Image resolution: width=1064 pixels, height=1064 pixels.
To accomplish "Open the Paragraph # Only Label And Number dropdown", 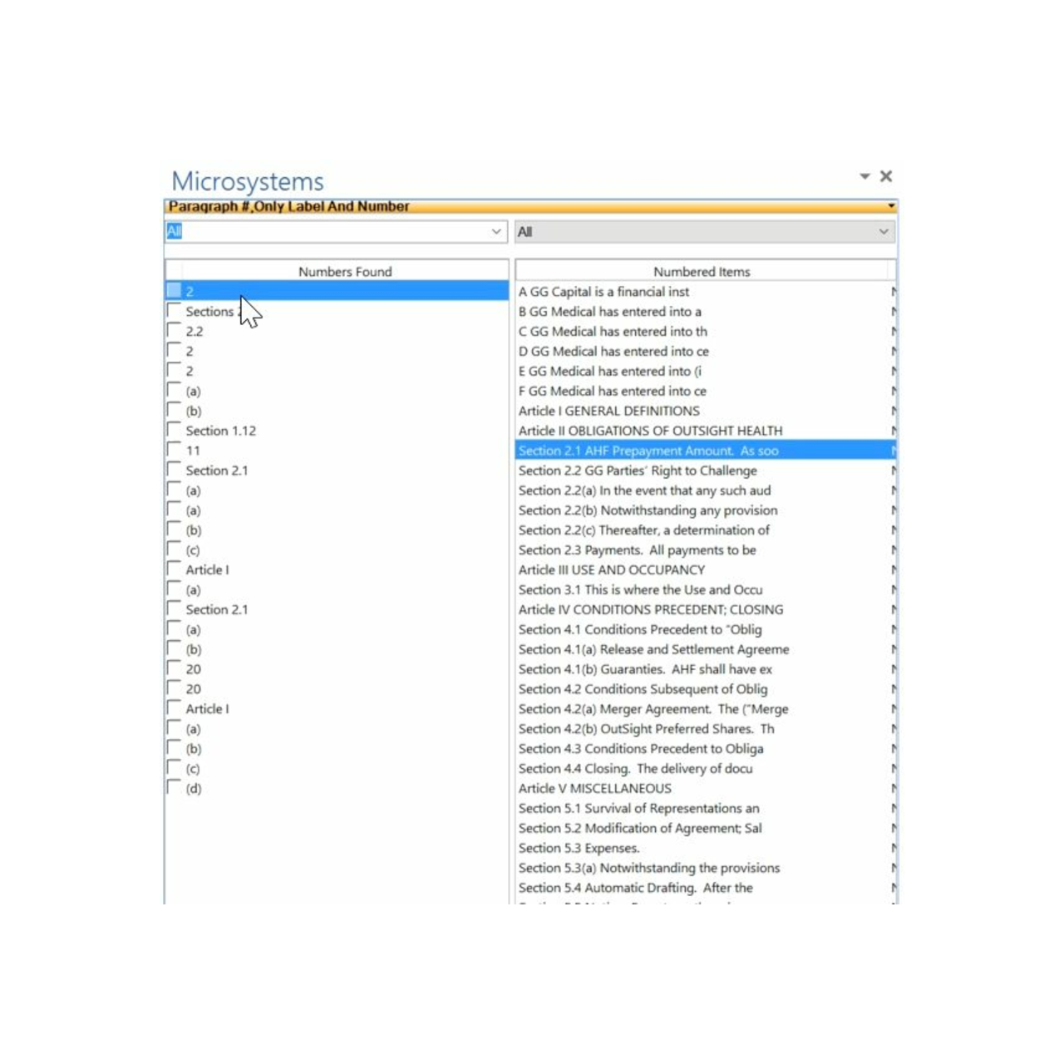I will [x=890, y=205].
